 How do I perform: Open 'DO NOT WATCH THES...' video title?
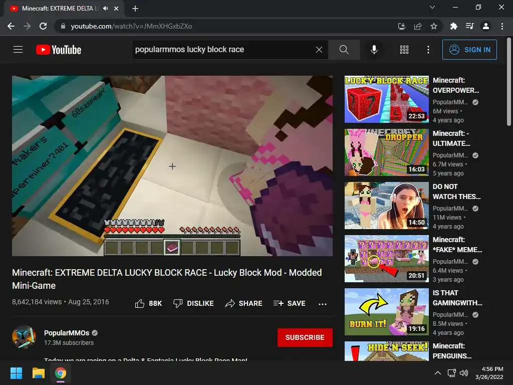click(x=456, y=191)
